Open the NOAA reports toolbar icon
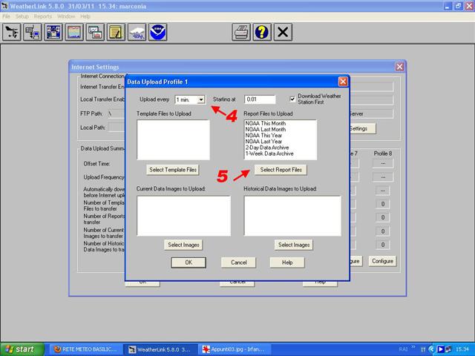The height and width of the screenshot is (356, 475). 158,32
